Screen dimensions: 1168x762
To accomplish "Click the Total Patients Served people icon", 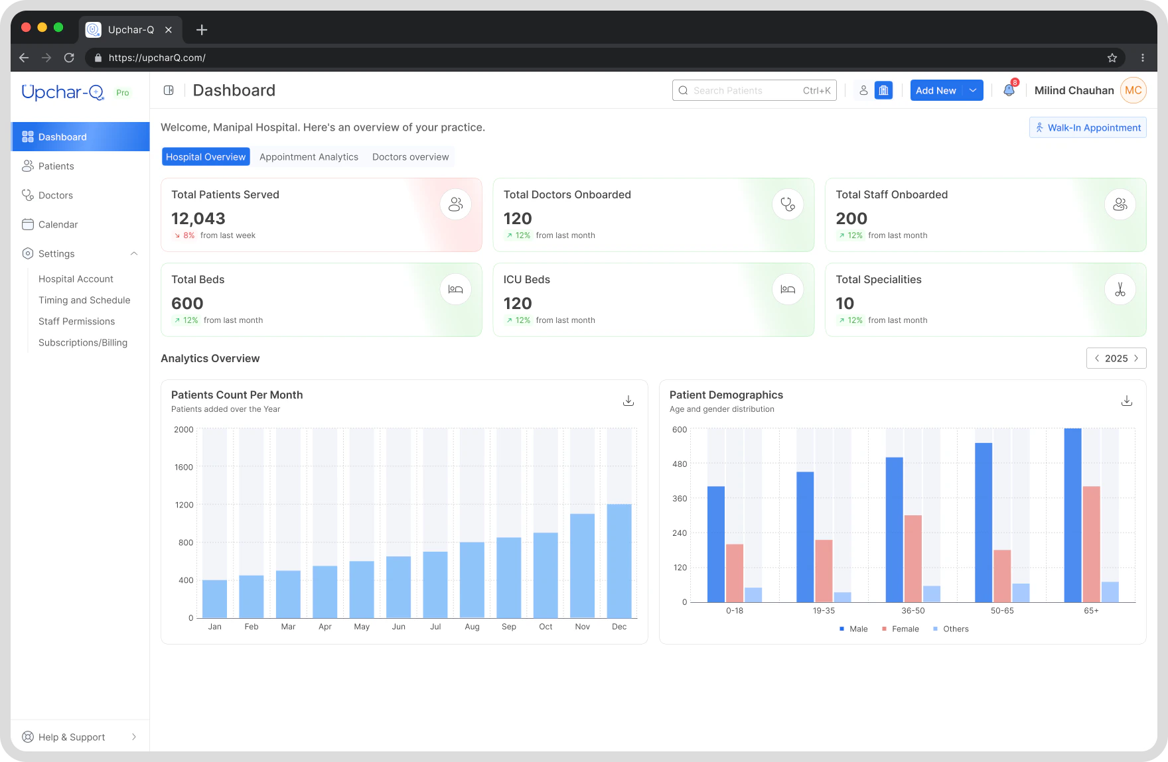I will coord(456,204).
